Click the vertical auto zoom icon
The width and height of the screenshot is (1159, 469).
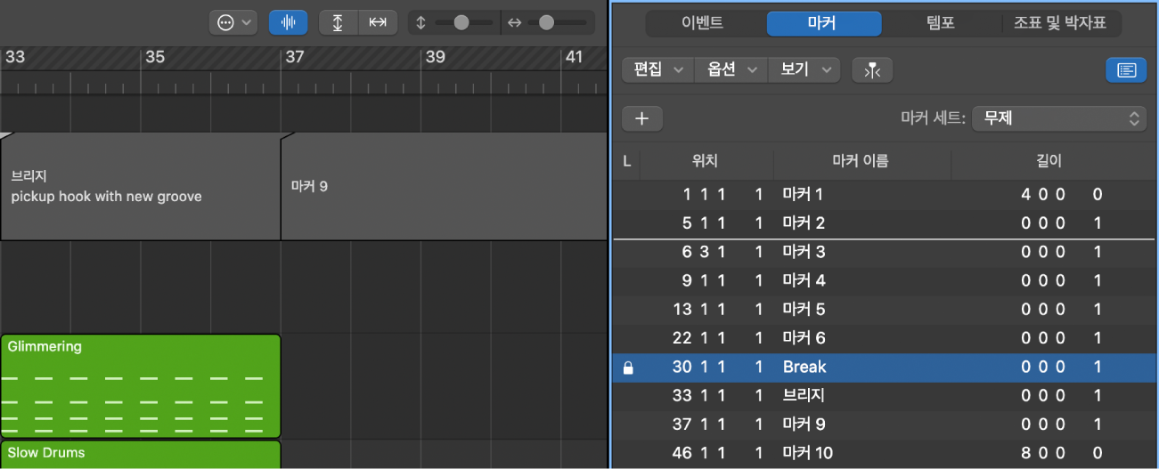[x=339, y=22]
